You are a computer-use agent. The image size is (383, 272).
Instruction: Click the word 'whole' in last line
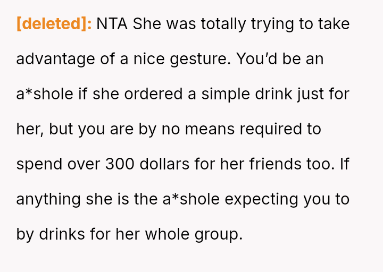pos(166,234)
